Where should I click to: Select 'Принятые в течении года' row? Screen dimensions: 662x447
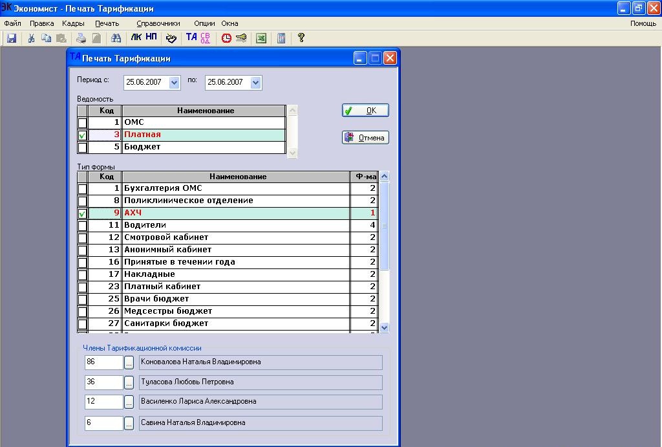(228, 263)
